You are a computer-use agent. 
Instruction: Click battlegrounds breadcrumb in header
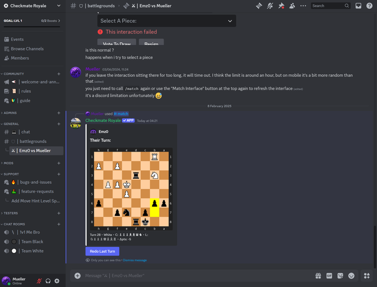(x=101, y=6)
